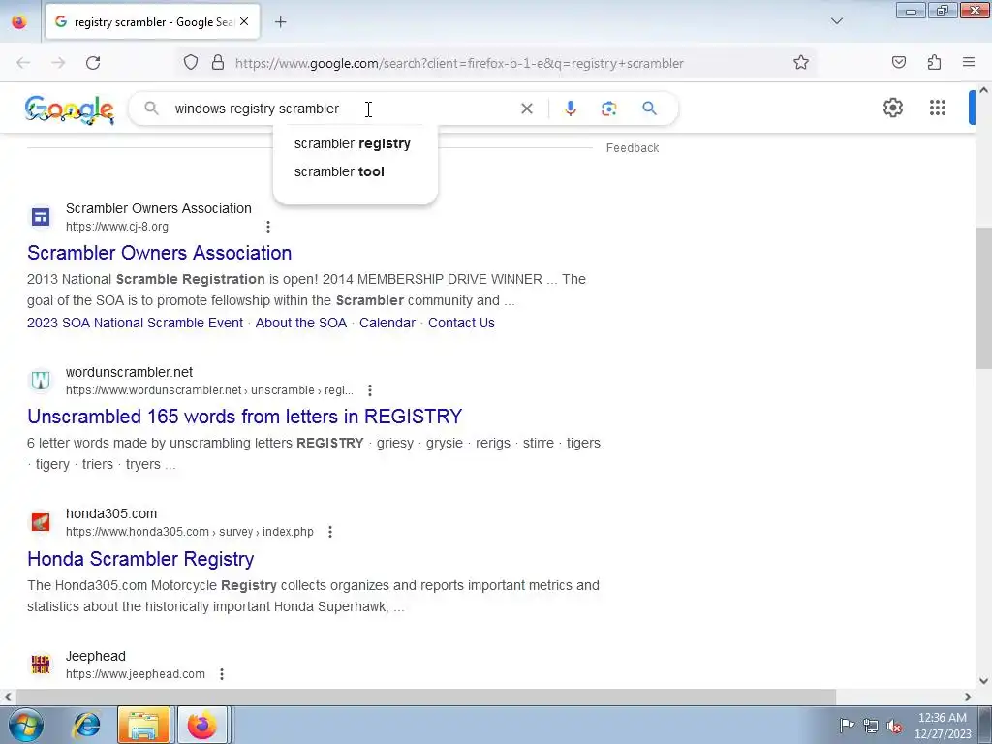Search by image with Google Lens

(608, 108)
